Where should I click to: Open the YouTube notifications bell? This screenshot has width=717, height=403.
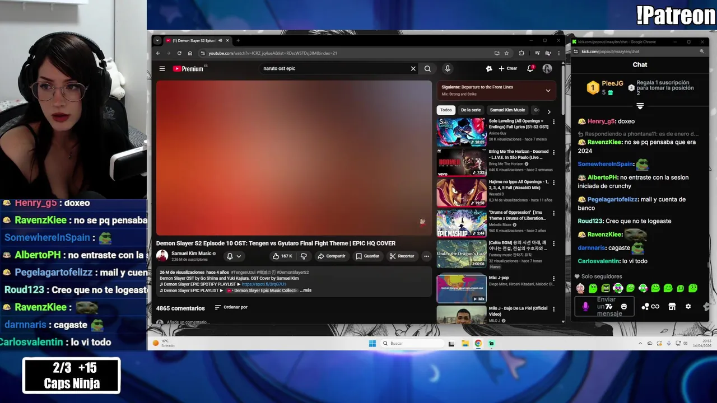(530, 69)
